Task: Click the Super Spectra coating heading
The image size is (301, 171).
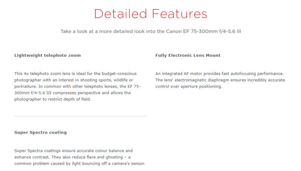Action: (40, 132)
